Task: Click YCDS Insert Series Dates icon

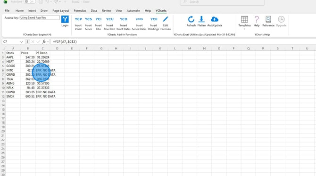Action: coord(139,19)
